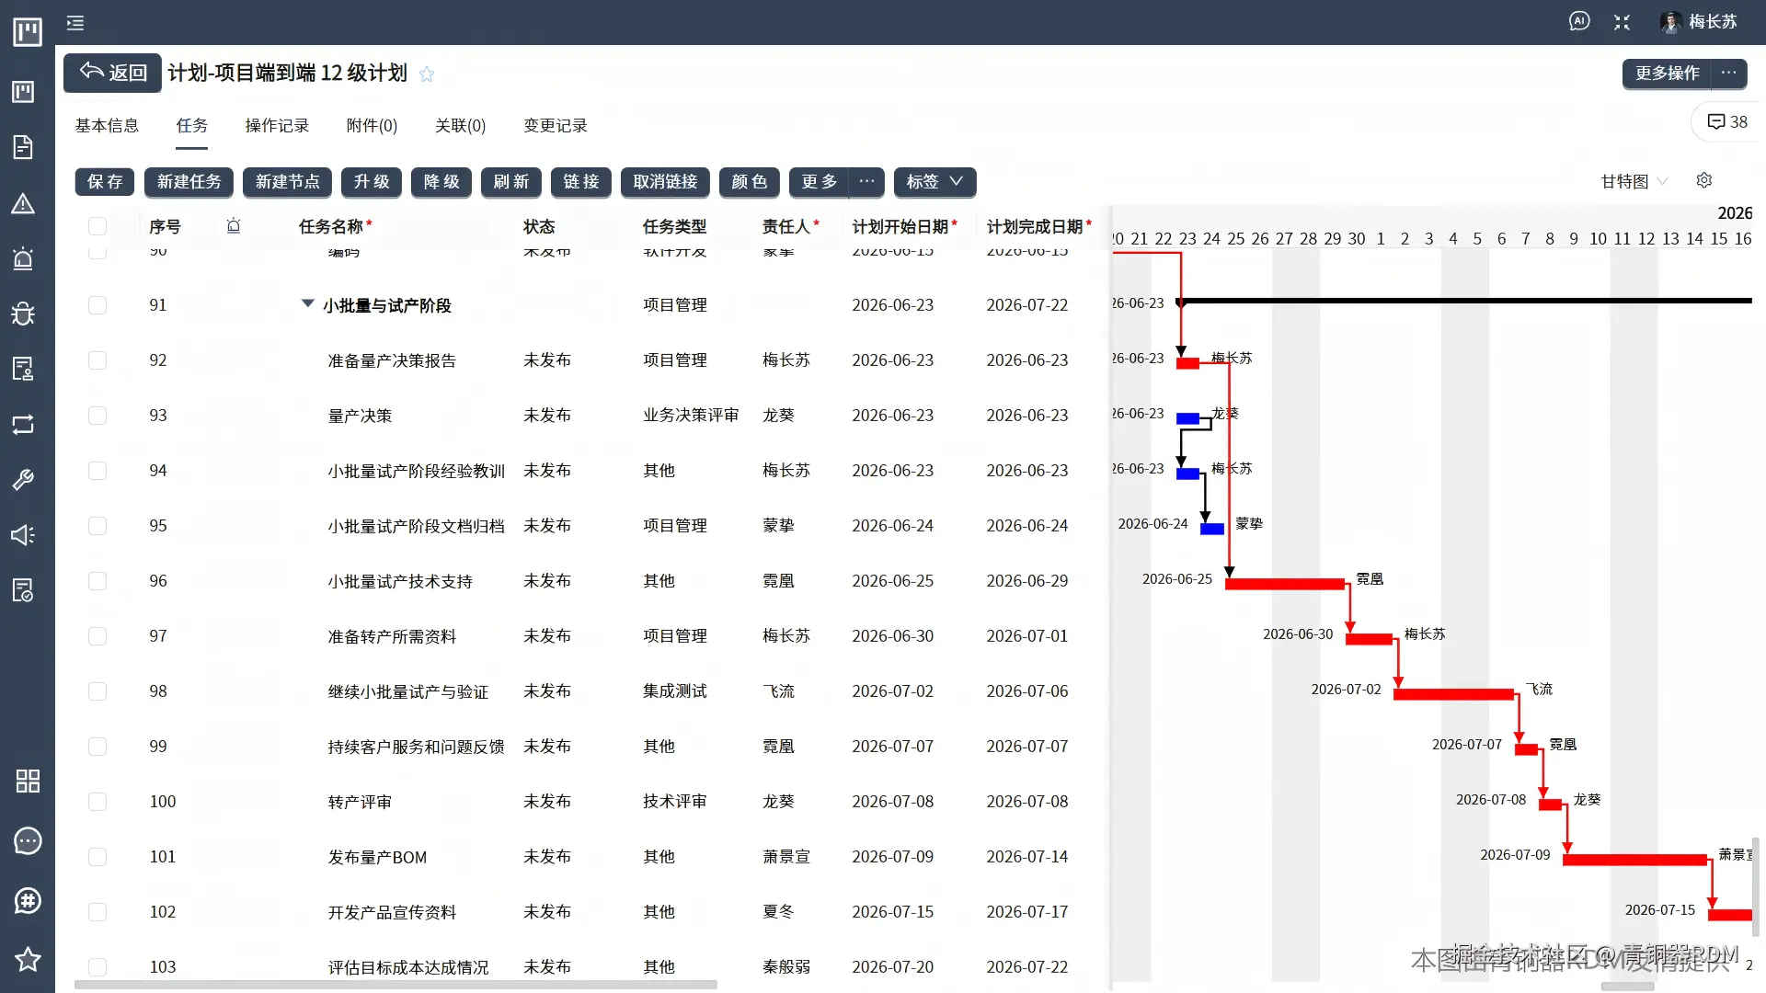This screenshot has height=993, width=1766.
Task: Open the 标签 dropdown in toolbar
Action: click(x=934, y=182)
